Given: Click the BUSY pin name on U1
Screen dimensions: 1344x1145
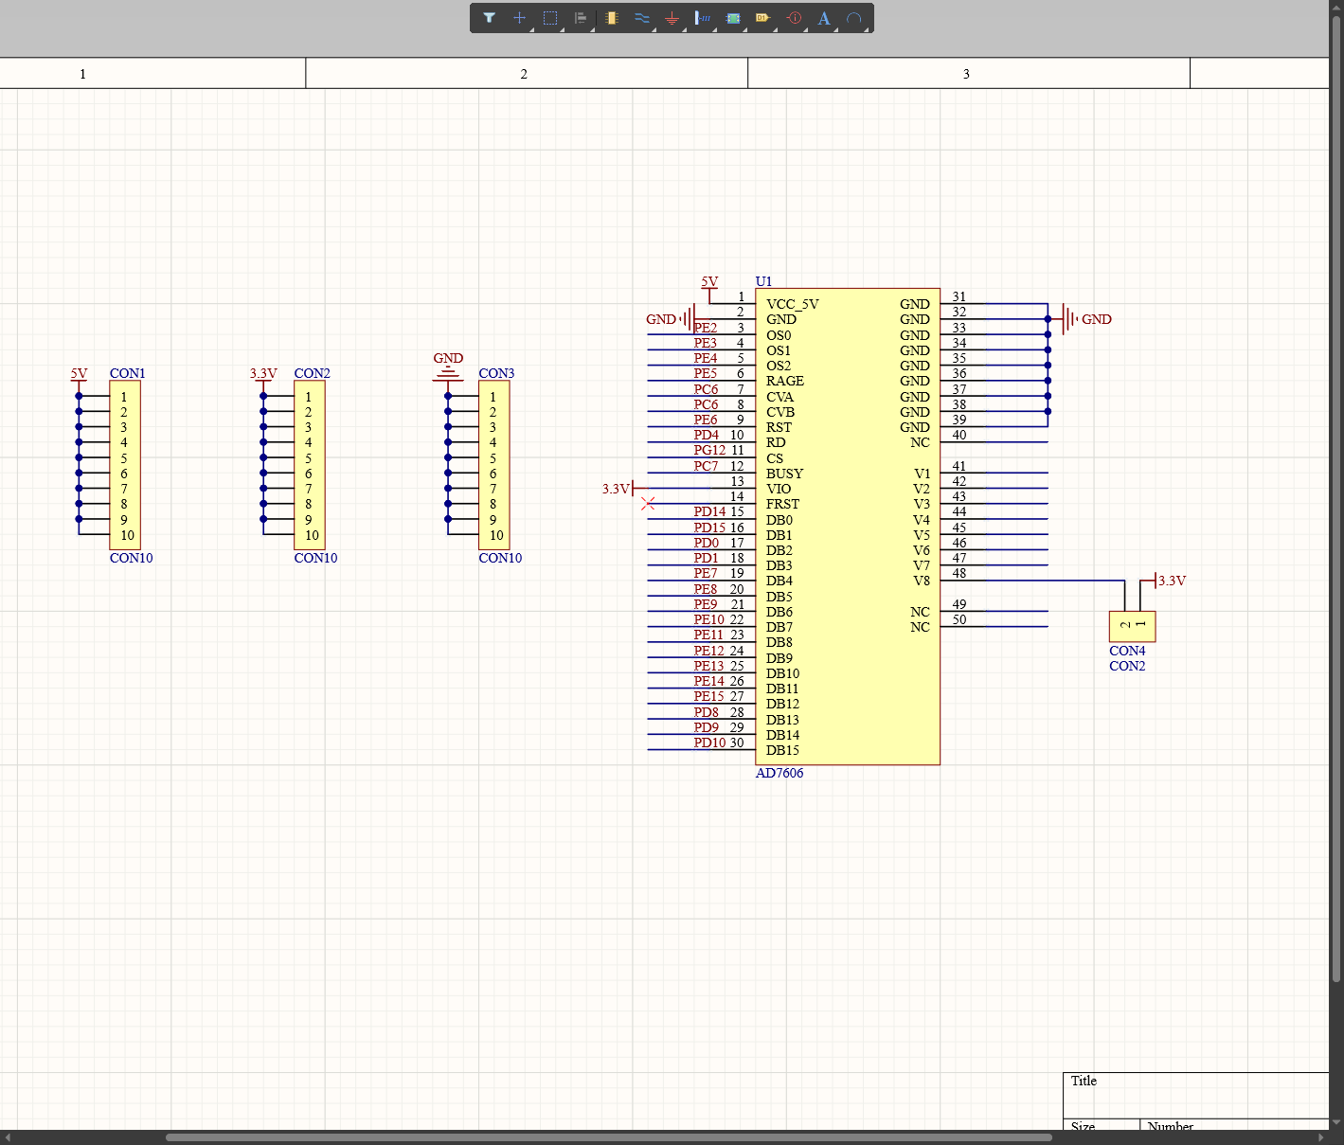Looking at the screenshot, I should (784, 474).
